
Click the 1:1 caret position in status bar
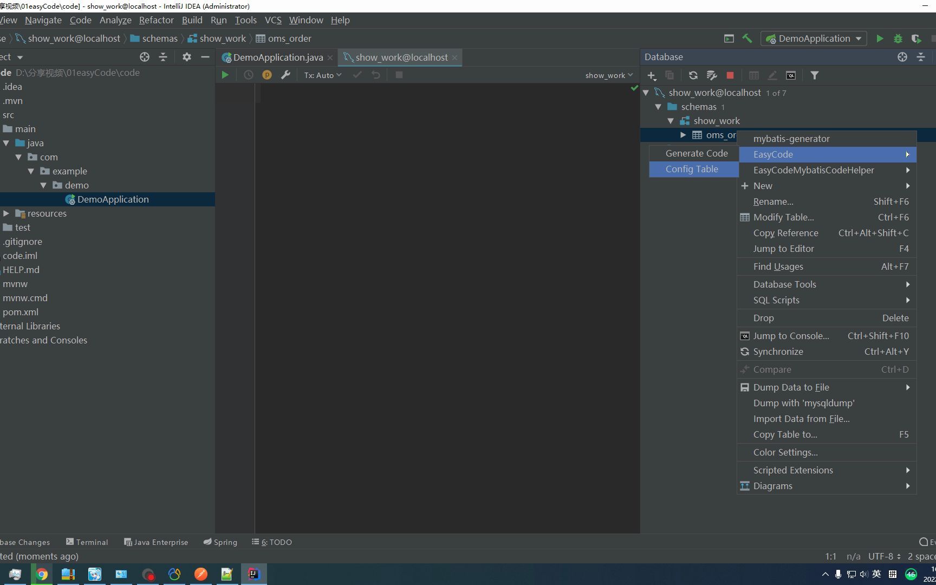click(x=831, y=556)
